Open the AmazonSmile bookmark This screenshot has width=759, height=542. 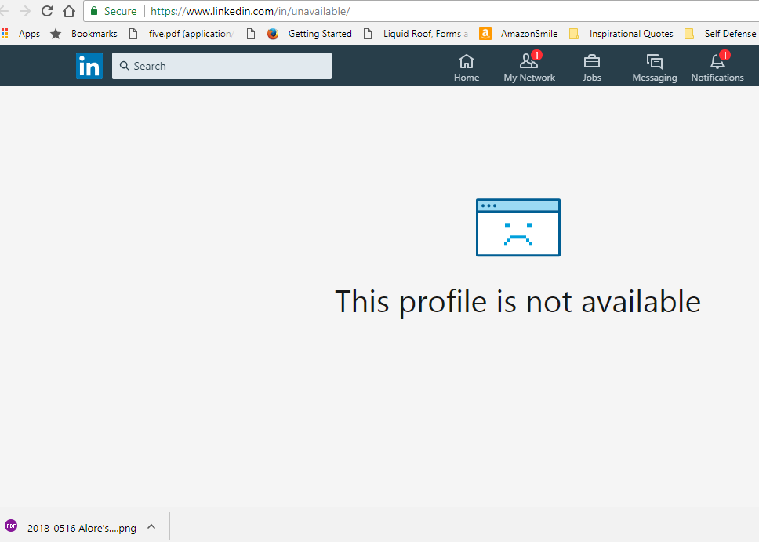coord(518,34)
